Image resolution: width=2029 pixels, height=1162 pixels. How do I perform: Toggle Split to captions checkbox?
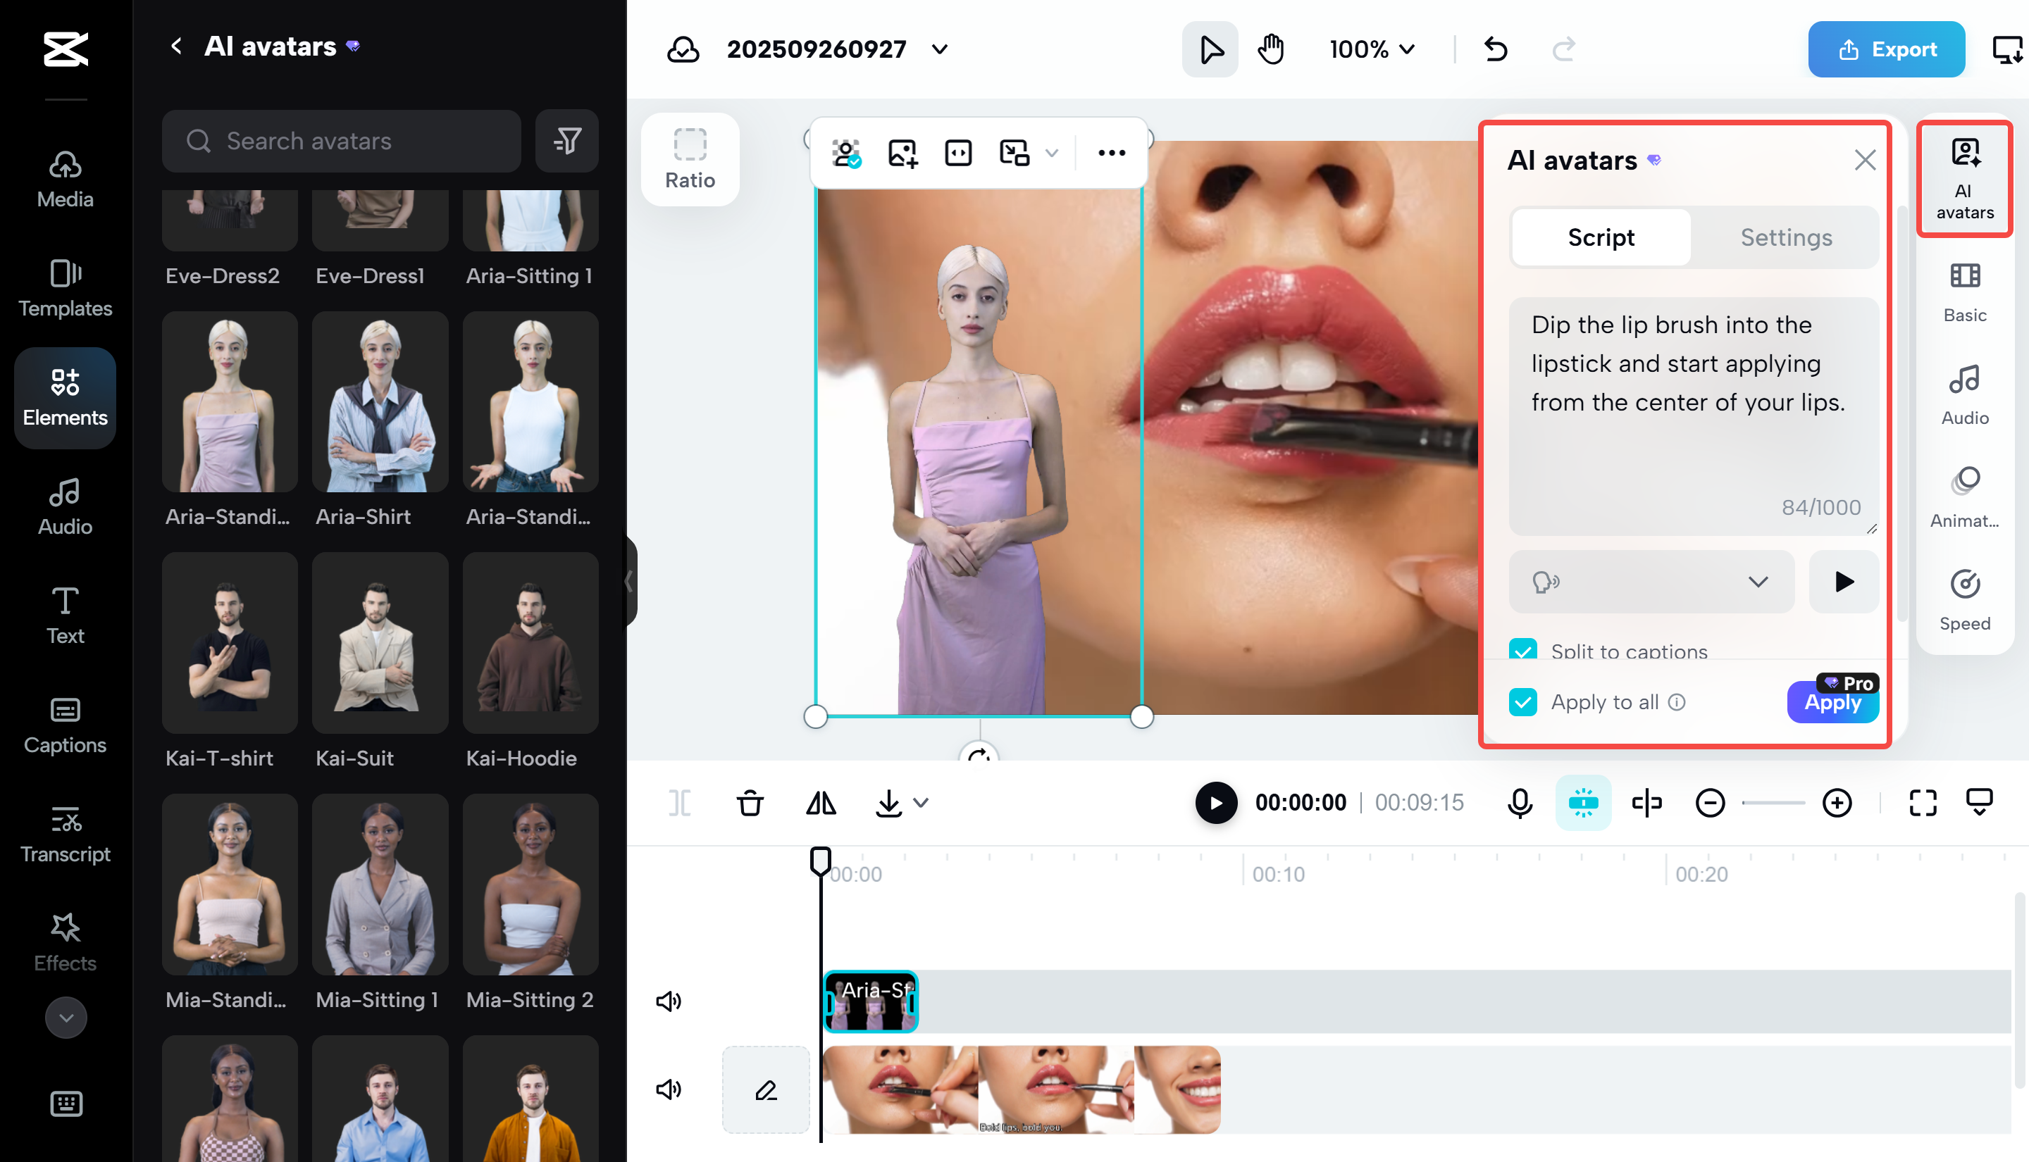(1523, 651)
